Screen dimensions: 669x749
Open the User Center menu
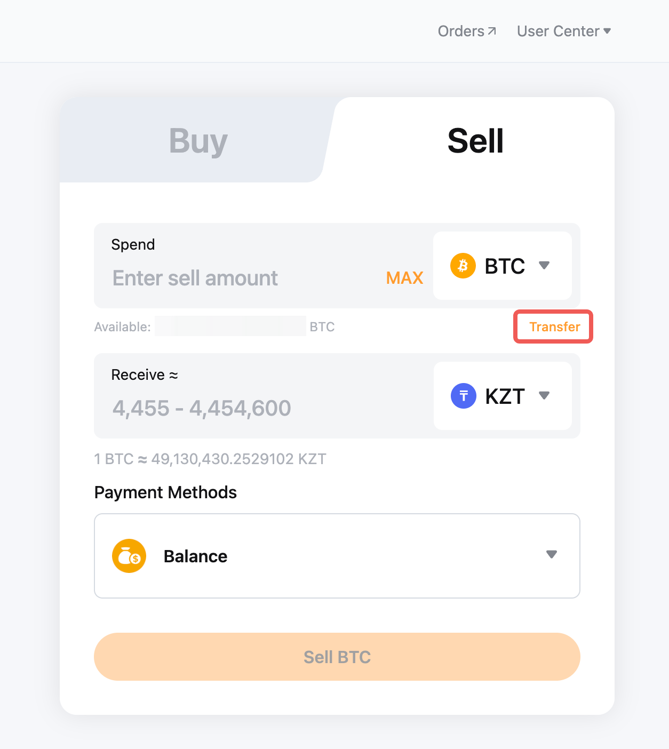(x=558, y=31)
